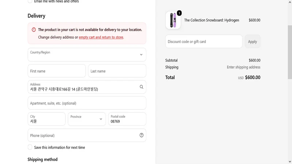Click the Phone (optional) field
The height and width of the screenshot is (164, 292).
(x=87, y=135)
